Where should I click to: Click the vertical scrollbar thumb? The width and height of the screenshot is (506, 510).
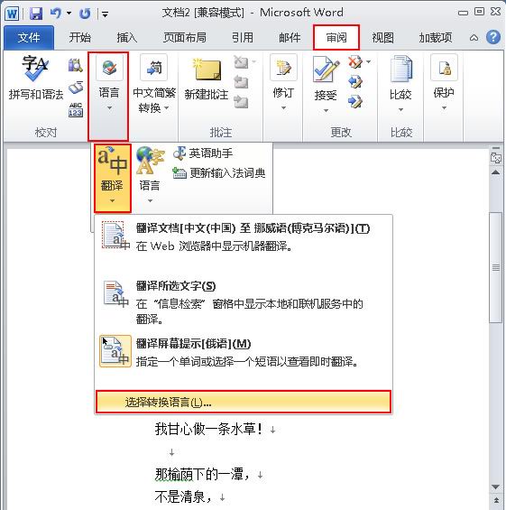pos(495,267)
